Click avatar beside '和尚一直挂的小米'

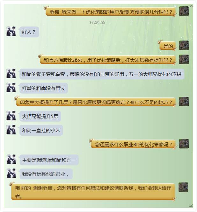point(11,130)
